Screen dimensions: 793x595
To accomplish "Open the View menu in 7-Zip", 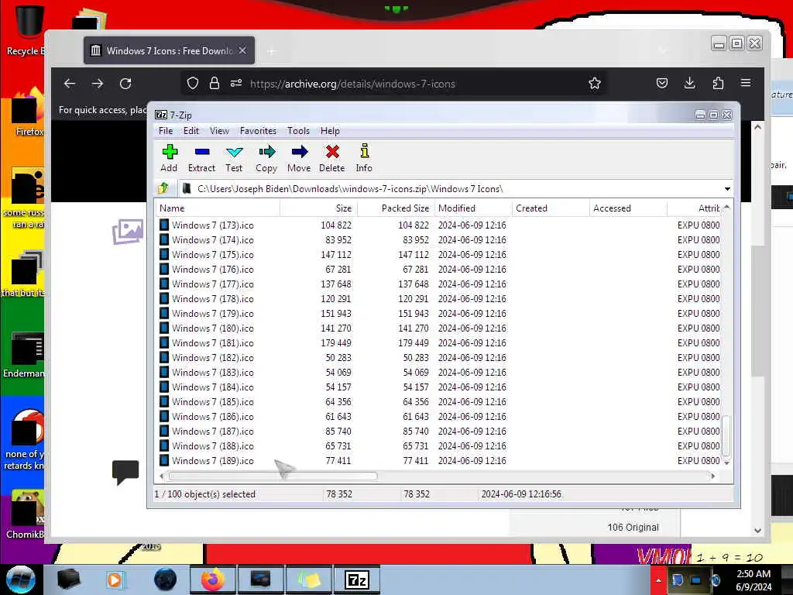I will pyautogui.click(x=219, y=131).
